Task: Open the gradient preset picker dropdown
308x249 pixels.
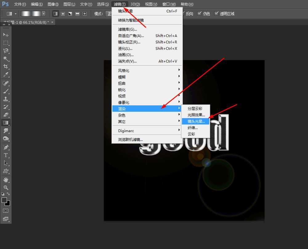Action: click(43, 14)
